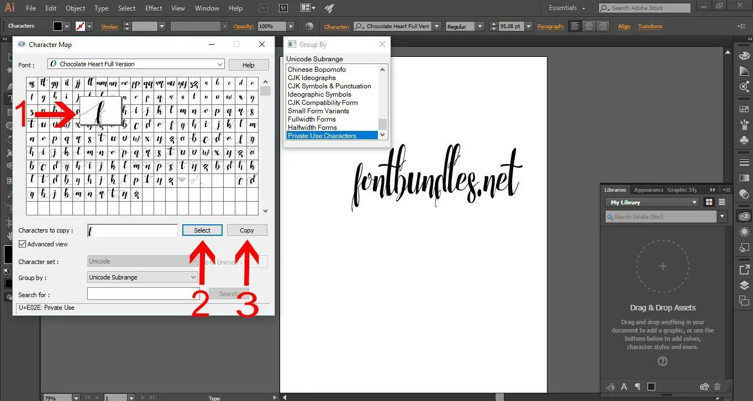Click the GPU Performance rocket icon

[x=329, y=8]
